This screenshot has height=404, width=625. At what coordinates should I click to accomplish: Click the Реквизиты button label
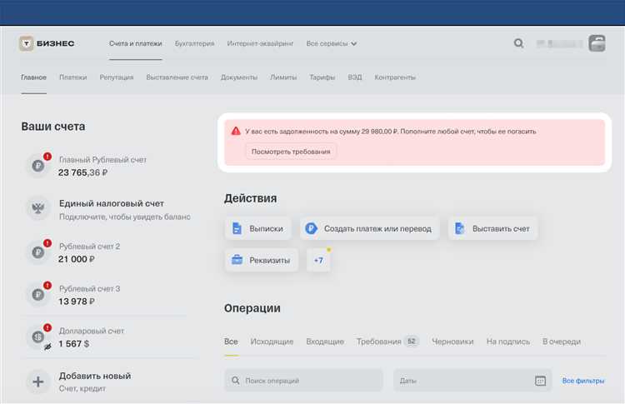(x=269, y=260)
